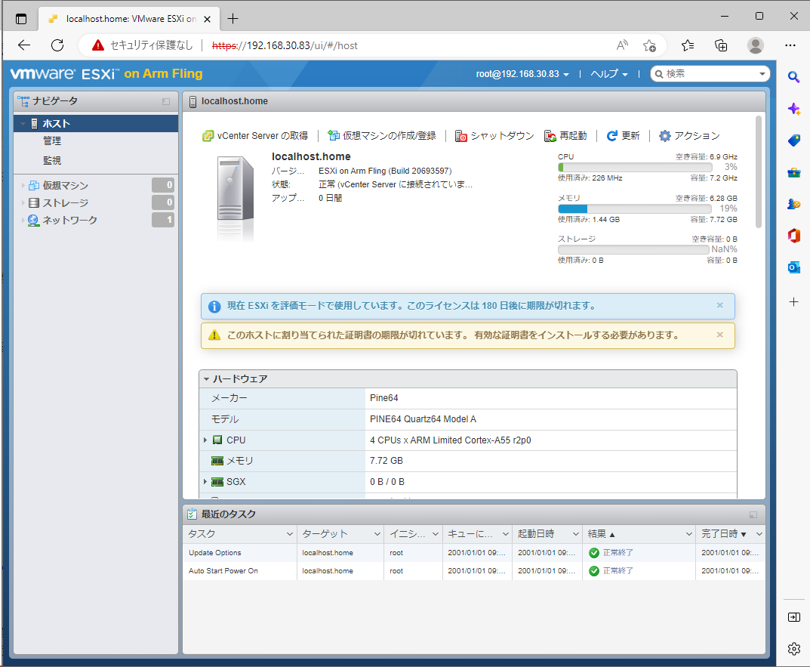Viewport: 810px width, 667px height.
Task: Expand the SGX hardware row
Action: (x=205, y=482)
